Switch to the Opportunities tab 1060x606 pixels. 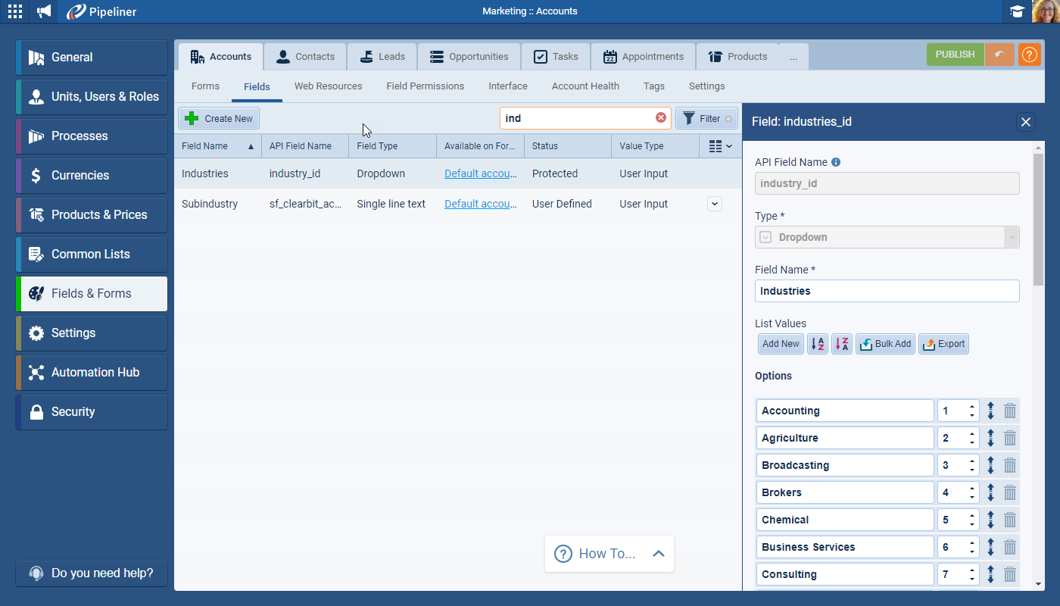469,57
